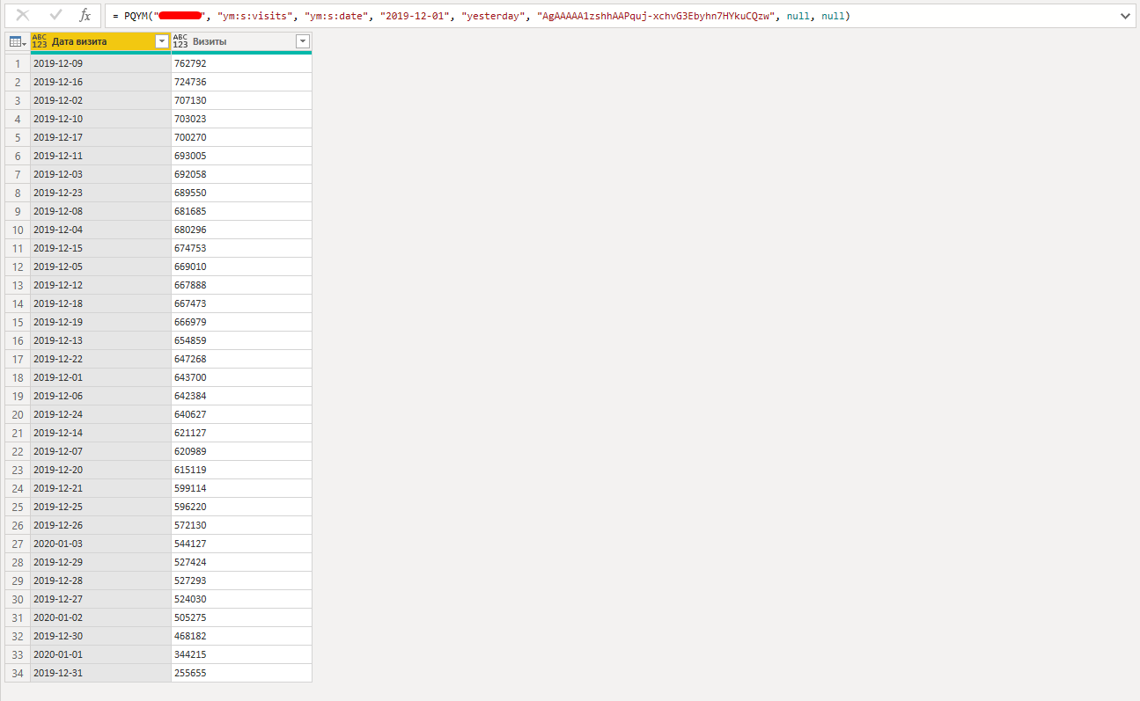Select the cell with date 2019-12-24
The image size is (1140, 701).
[100, 414]
